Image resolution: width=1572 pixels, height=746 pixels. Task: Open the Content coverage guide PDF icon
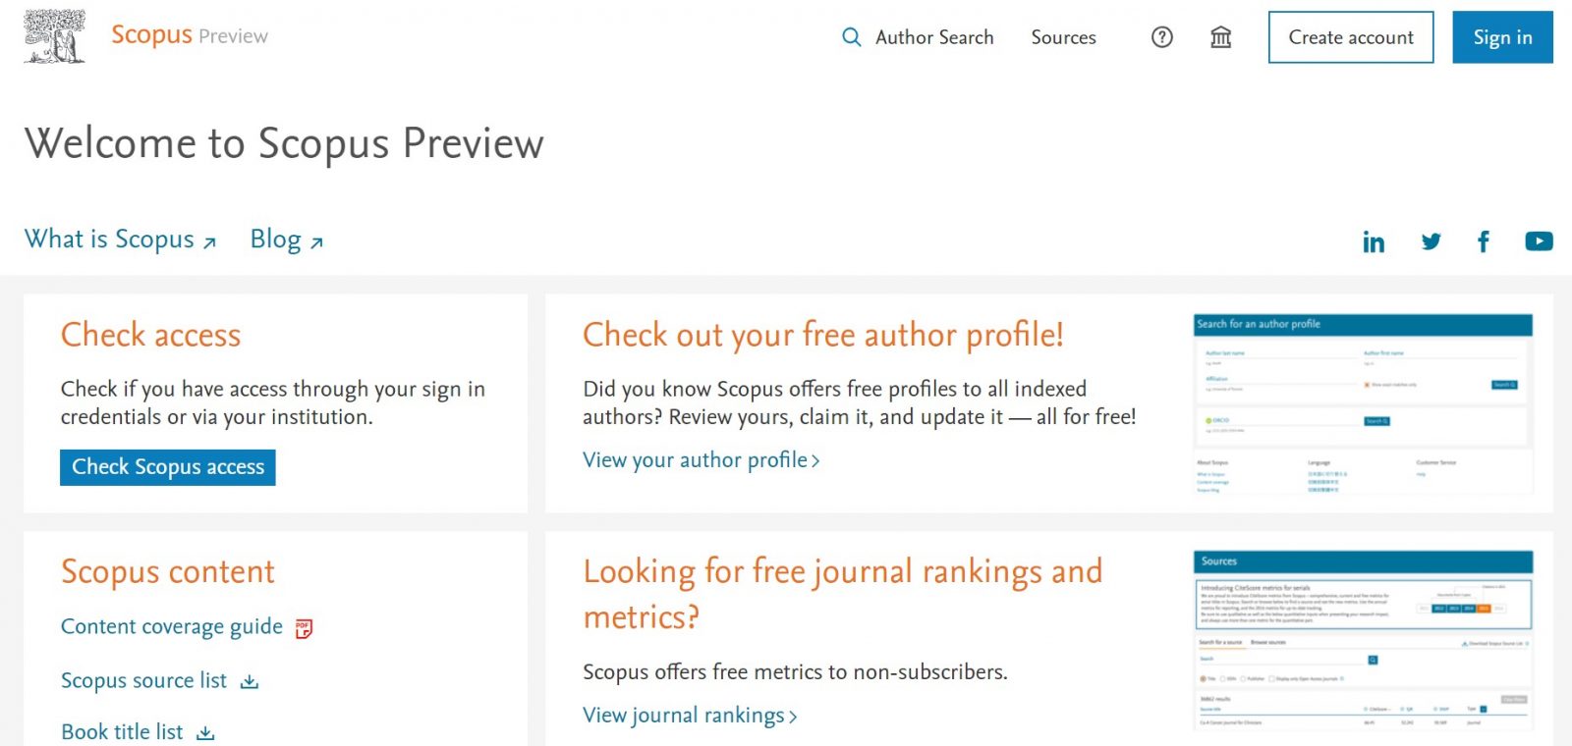(x=304, y=627)
